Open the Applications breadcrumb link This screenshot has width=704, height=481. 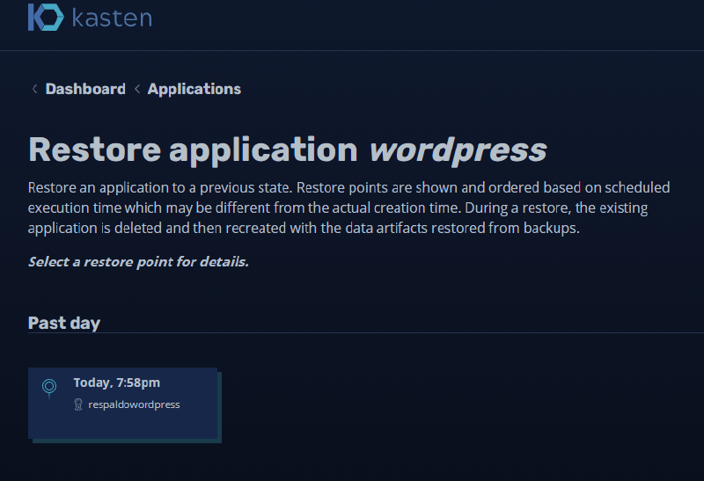point(194,89)
